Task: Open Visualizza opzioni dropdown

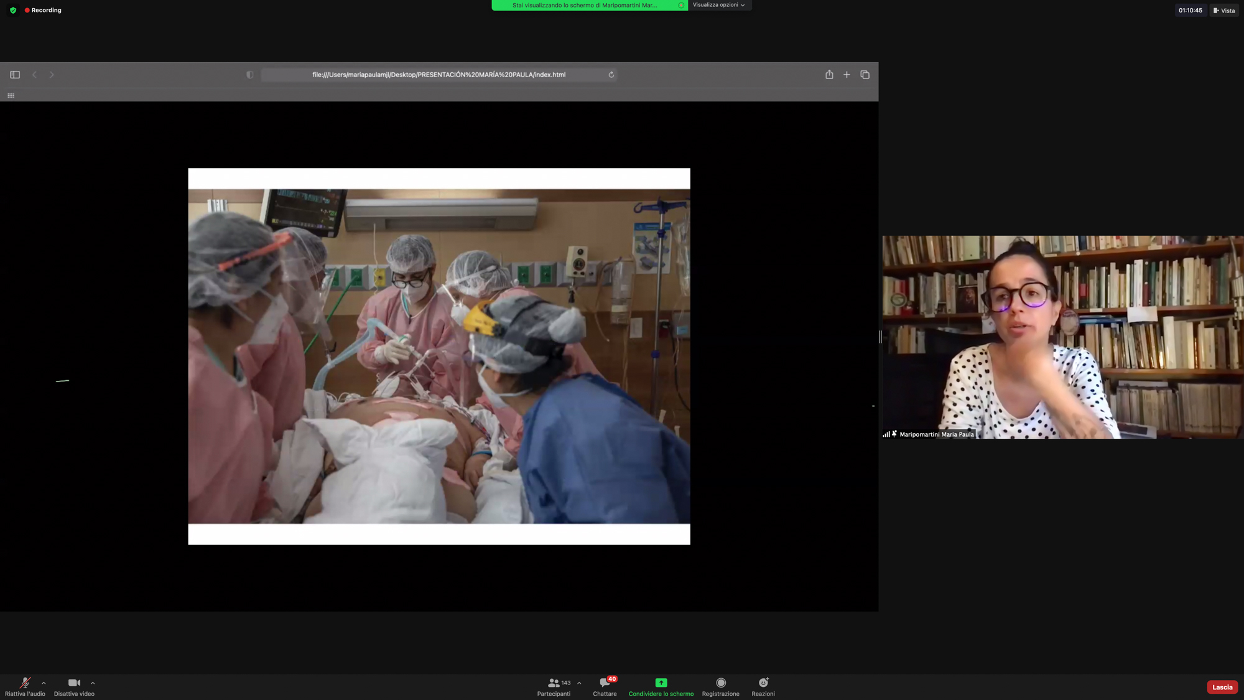Action: [719, 5]
